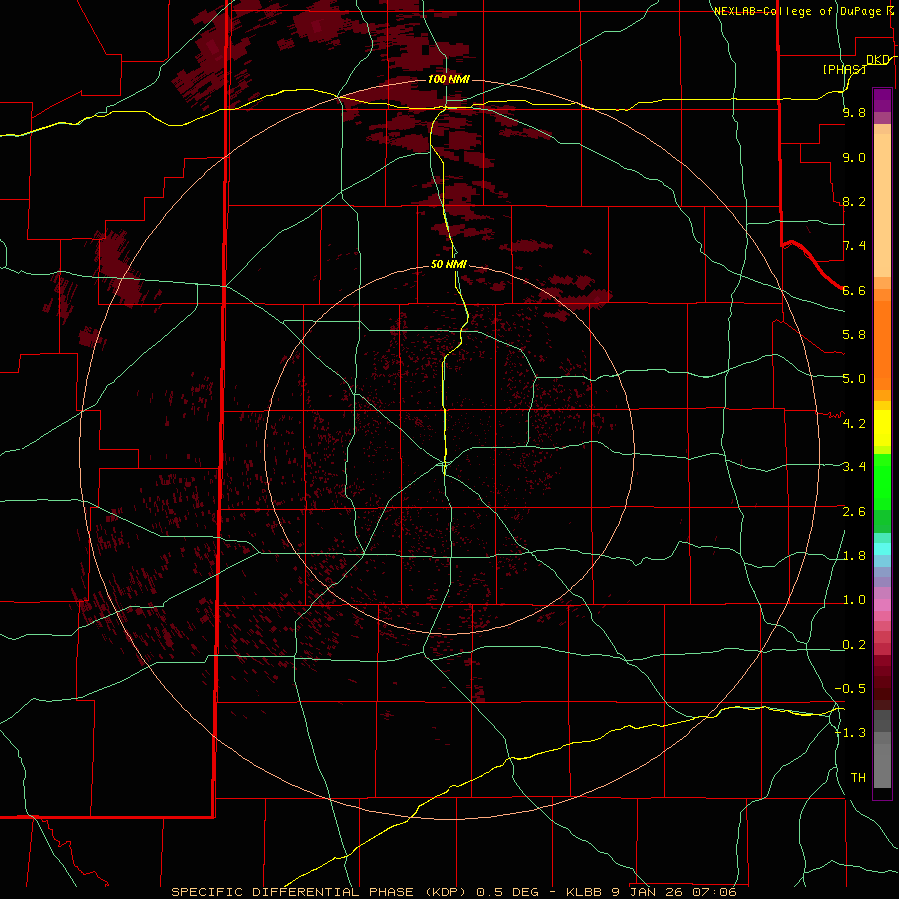Click the -0.5 scale value
This screenshot has width=899, height=899.
coord(851,689)
